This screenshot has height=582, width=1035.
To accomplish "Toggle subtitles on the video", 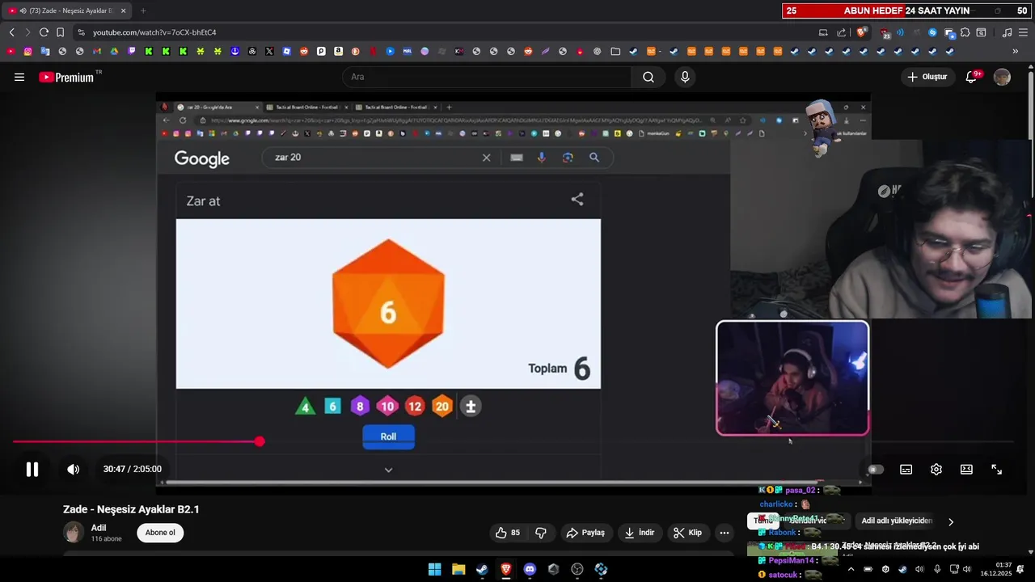I will (906, 469).
